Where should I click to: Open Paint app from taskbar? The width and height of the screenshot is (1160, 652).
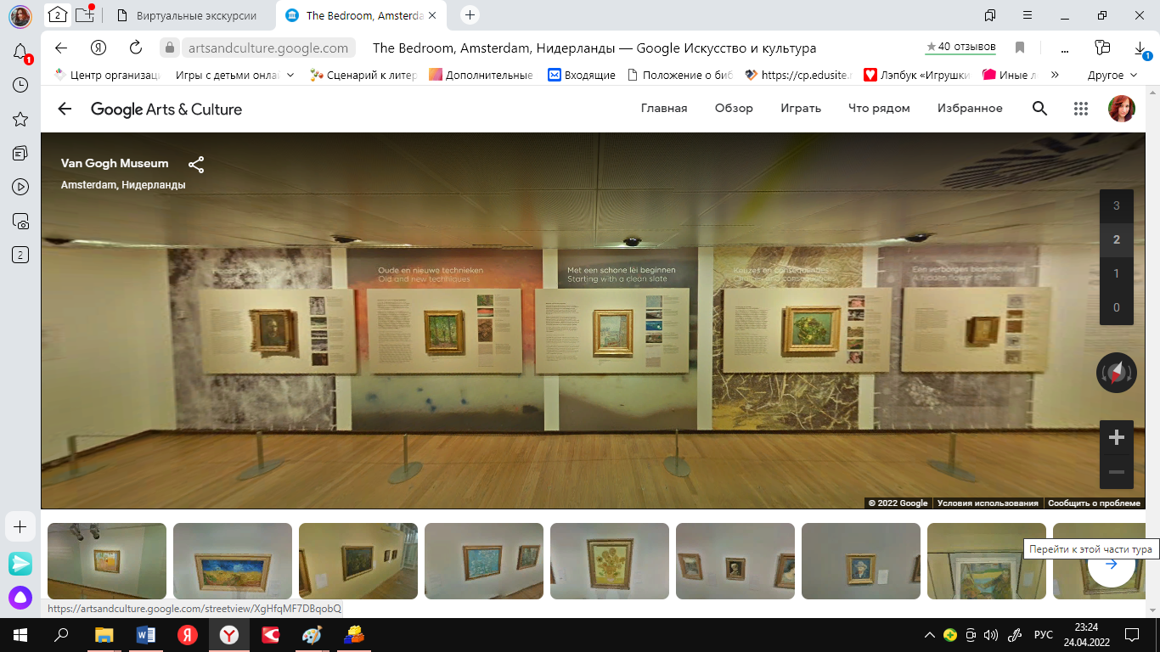pos(313,634)
